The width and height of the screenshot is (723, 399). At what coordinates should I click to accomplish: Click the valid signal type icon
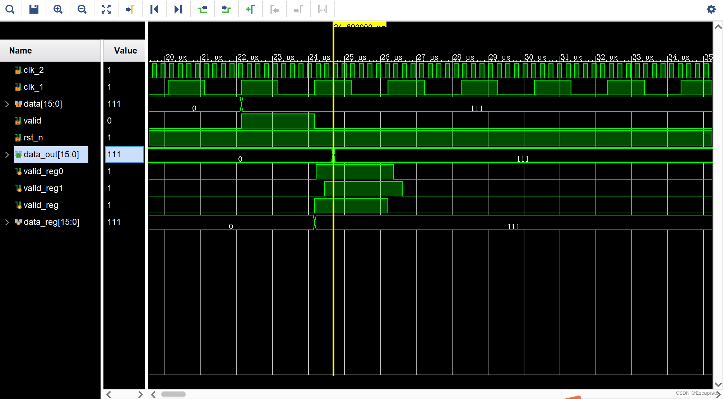(18, 121)
